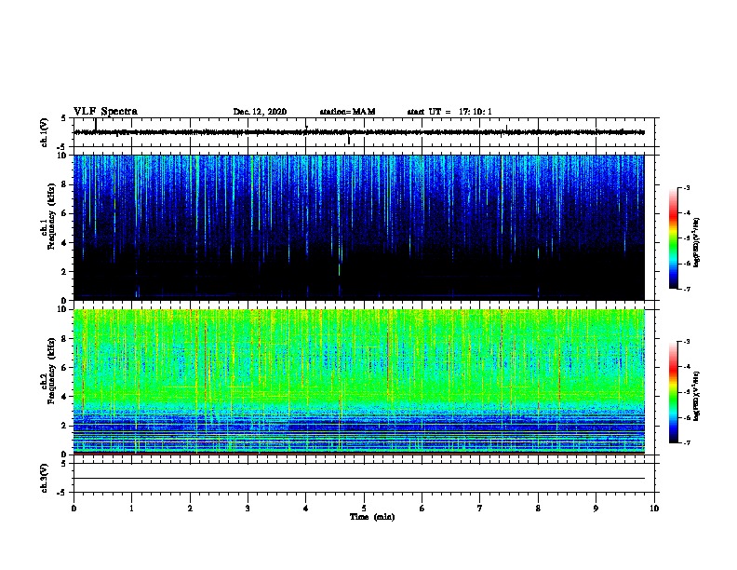
Task: Click the date 'Dec. 12, 2020'
Action: pyautogui.click(x=260, y=112)
